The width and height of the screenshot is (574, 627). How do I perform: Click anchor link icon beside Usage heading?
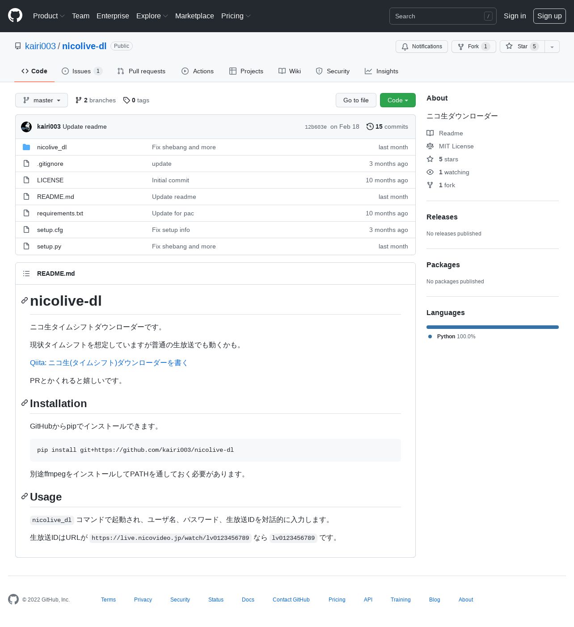click(x=25, y=497)
